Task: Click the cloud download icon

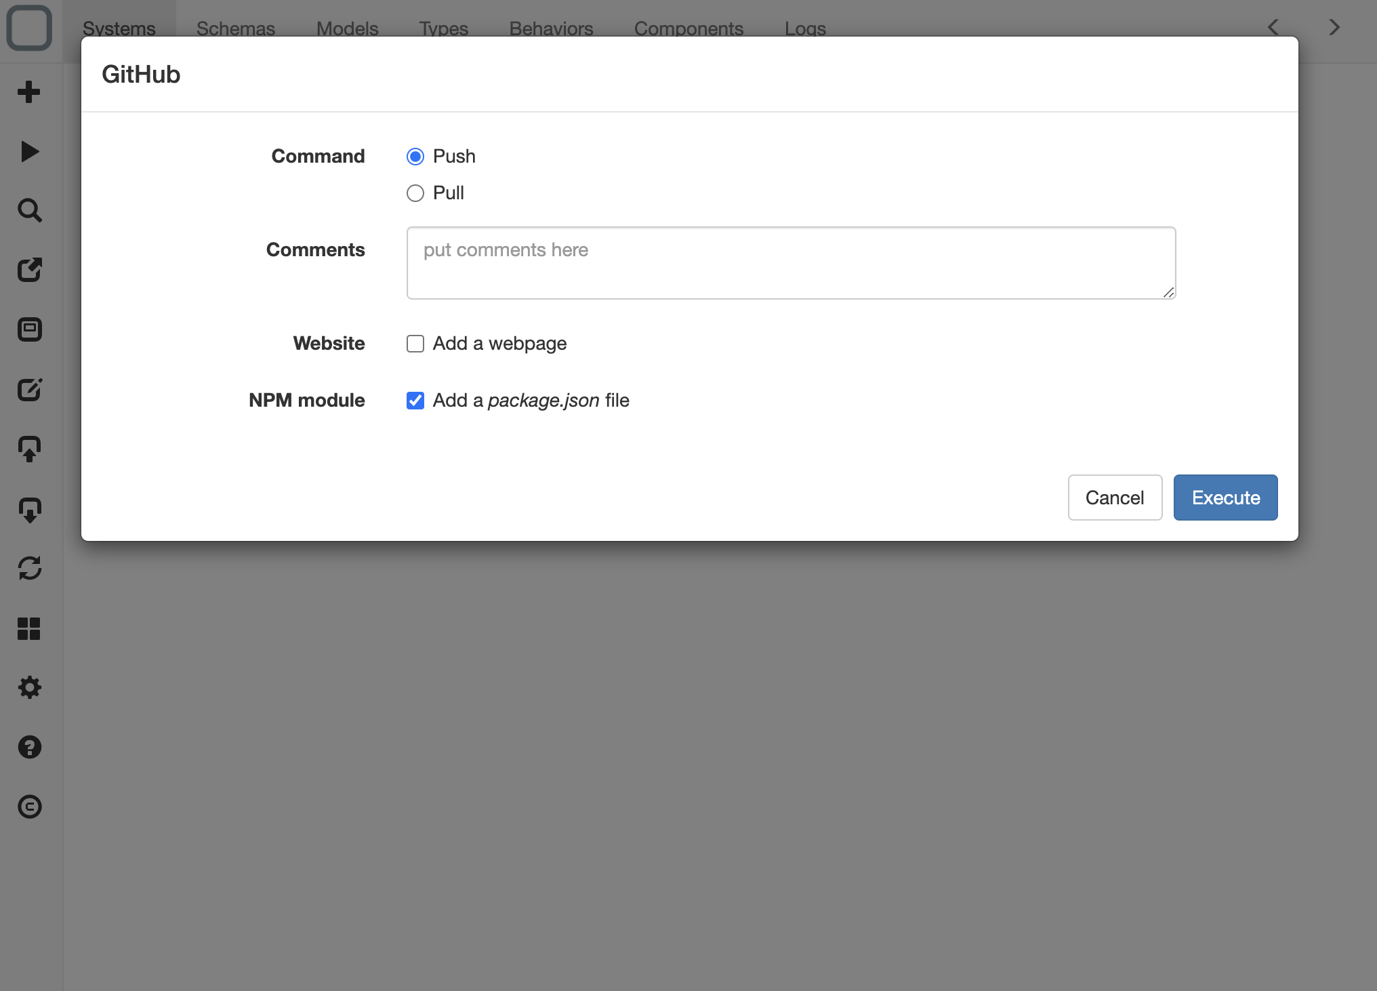Action: [x=29, y=509]
